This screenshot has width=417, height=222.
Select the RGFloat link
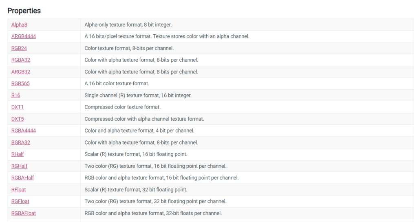20,201
